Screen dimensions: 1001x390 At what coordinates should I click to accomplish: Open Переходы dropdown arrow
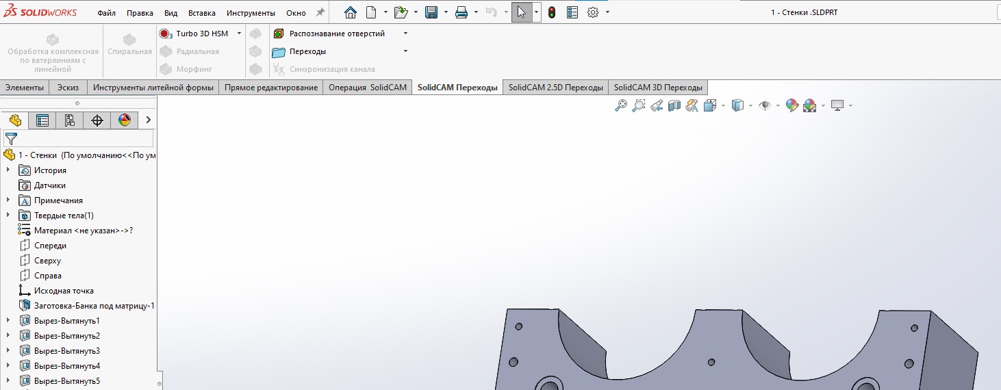click(x=405, y=51)
